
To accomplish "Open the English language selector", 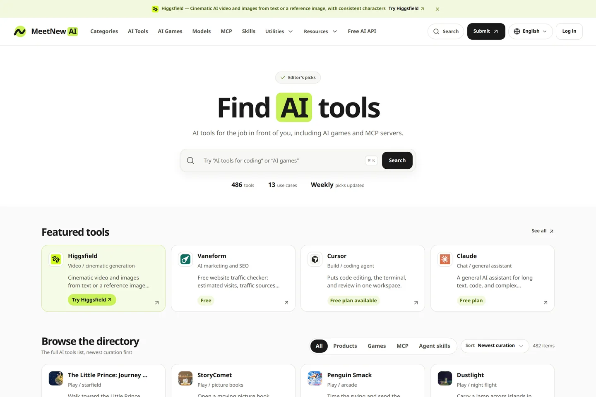I will (530, 31).
